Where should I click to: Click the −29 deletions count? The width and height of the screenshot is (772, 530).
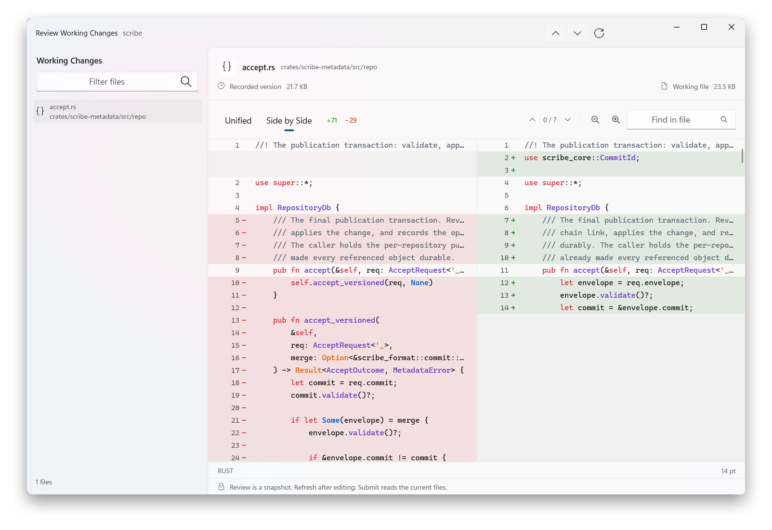tap(351, 121)
